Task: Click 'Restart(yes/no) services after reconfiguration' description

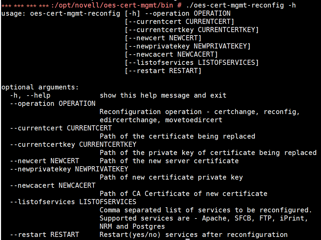Action: tap(193, 235)
